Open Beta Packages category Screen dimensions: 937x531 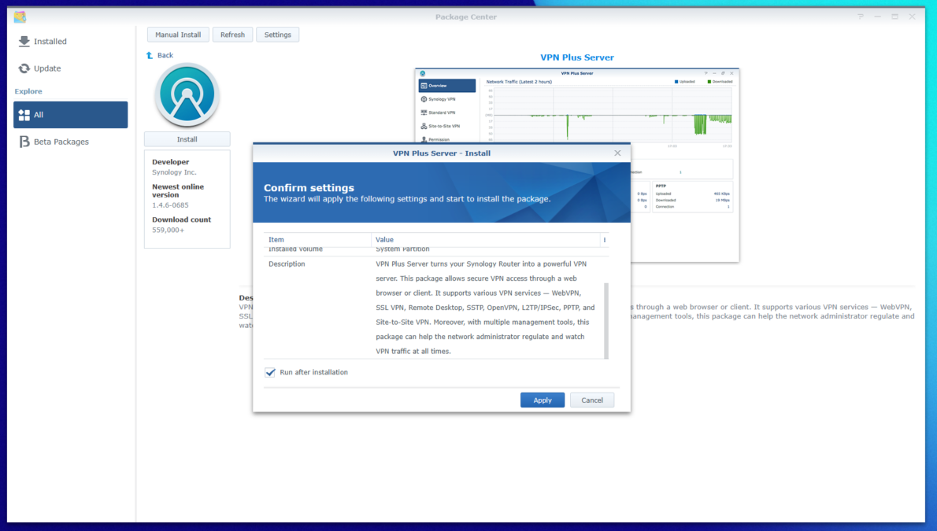71,142
